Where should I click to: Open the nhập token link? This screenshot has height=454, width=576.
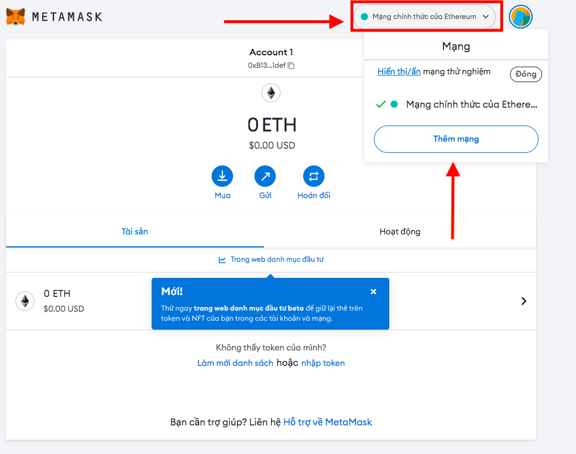(323, 362)
